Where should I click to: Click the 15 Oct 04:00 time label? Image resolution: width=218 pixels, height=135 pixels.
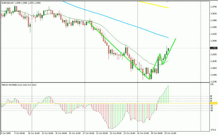61,133
